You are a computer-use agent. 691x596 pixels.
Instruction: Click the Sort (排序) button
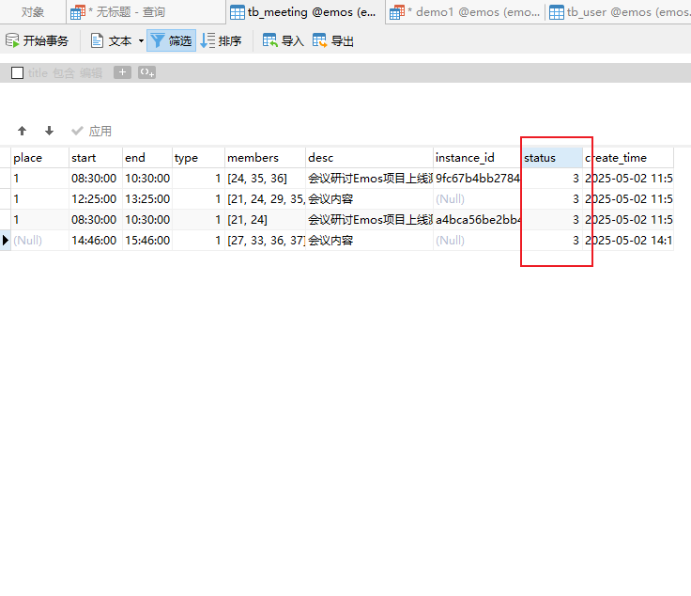pyautogui.click(x=221, y=41)
